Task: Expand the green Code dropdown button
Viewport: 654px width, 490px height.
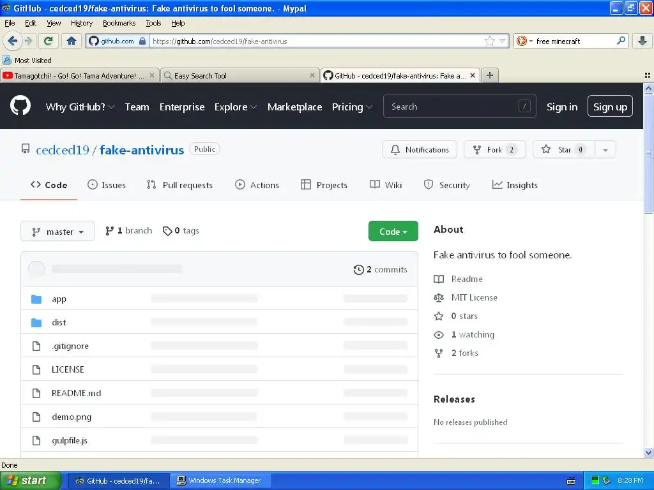Action: [393, 231]
